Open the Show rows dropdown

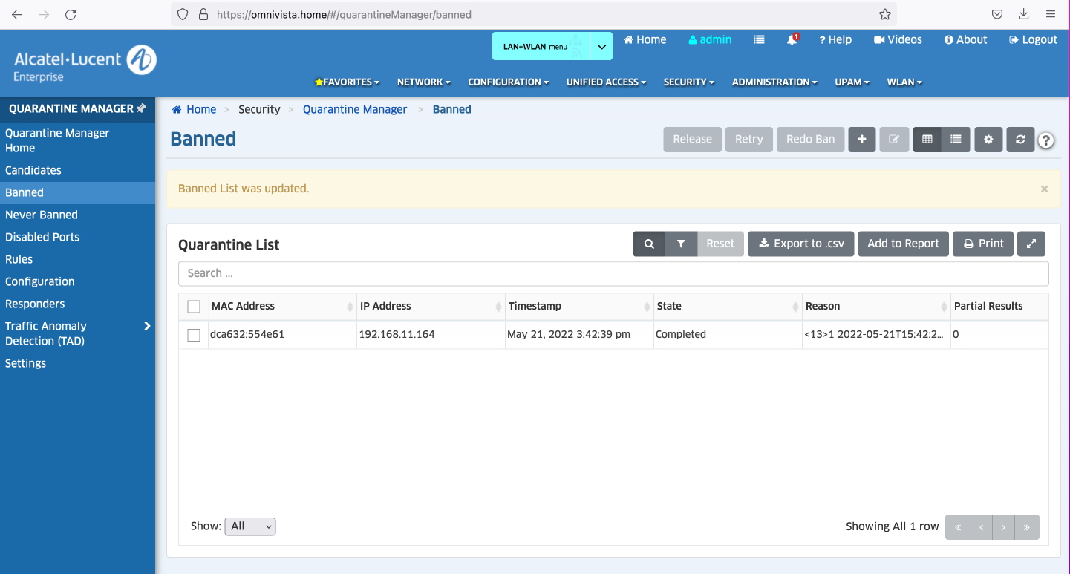(249, 526)
